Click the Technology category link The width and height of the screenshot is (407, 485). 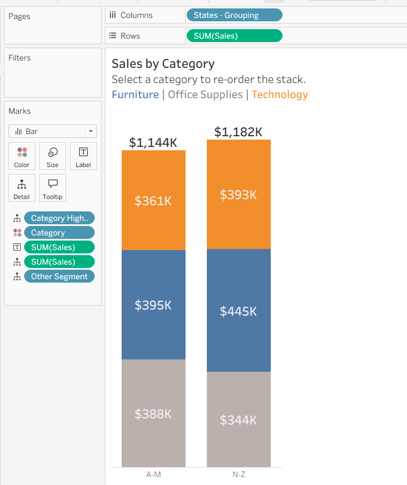[280, 94]
